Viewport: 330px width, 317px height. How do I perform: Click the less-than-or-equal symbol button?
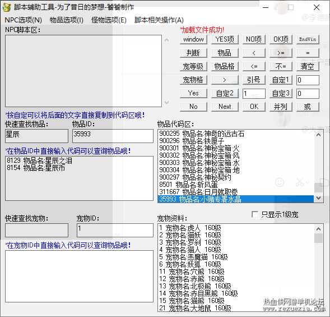pos(254,66)
